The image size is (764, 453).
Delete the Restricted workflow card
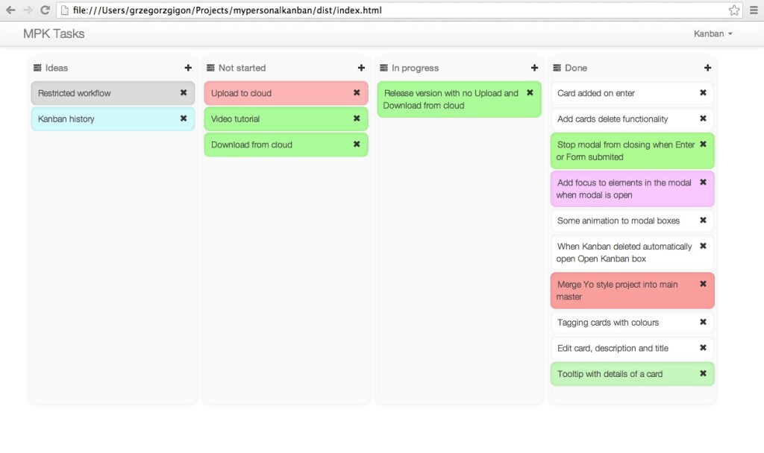(183, 93)
